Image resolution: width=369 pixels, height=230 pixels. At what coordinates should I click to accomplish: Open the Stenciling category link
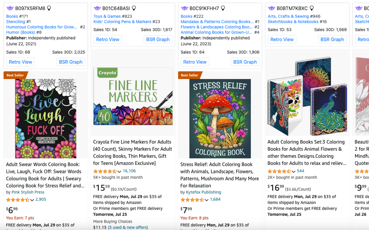(16, 22)
